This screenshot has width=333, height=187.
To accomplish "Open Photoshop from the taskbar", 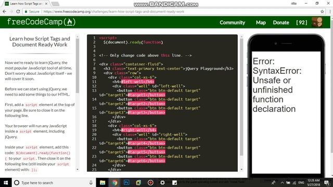I will 126,182.
